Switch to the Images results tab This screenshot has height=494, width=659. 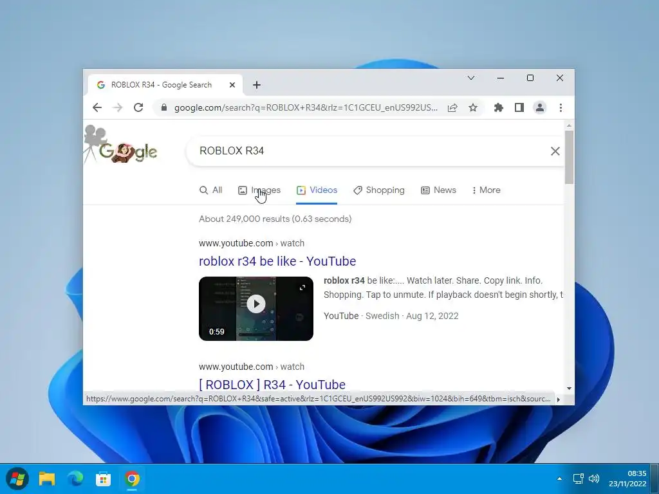point(259,190)
